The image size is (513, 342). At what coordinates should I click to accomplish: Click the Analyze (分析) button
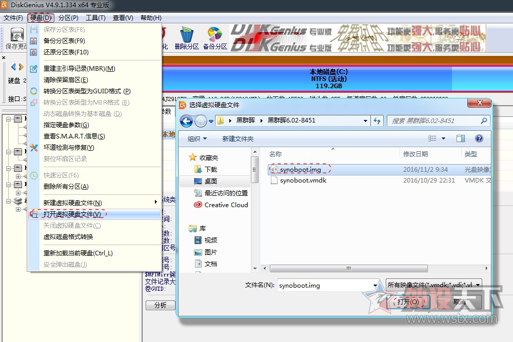(x=160, y=305)
